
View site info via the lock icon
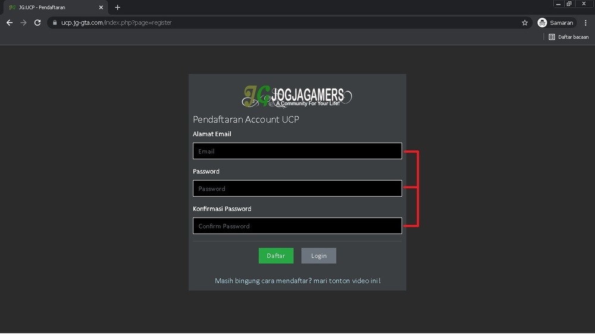[55, 23]
